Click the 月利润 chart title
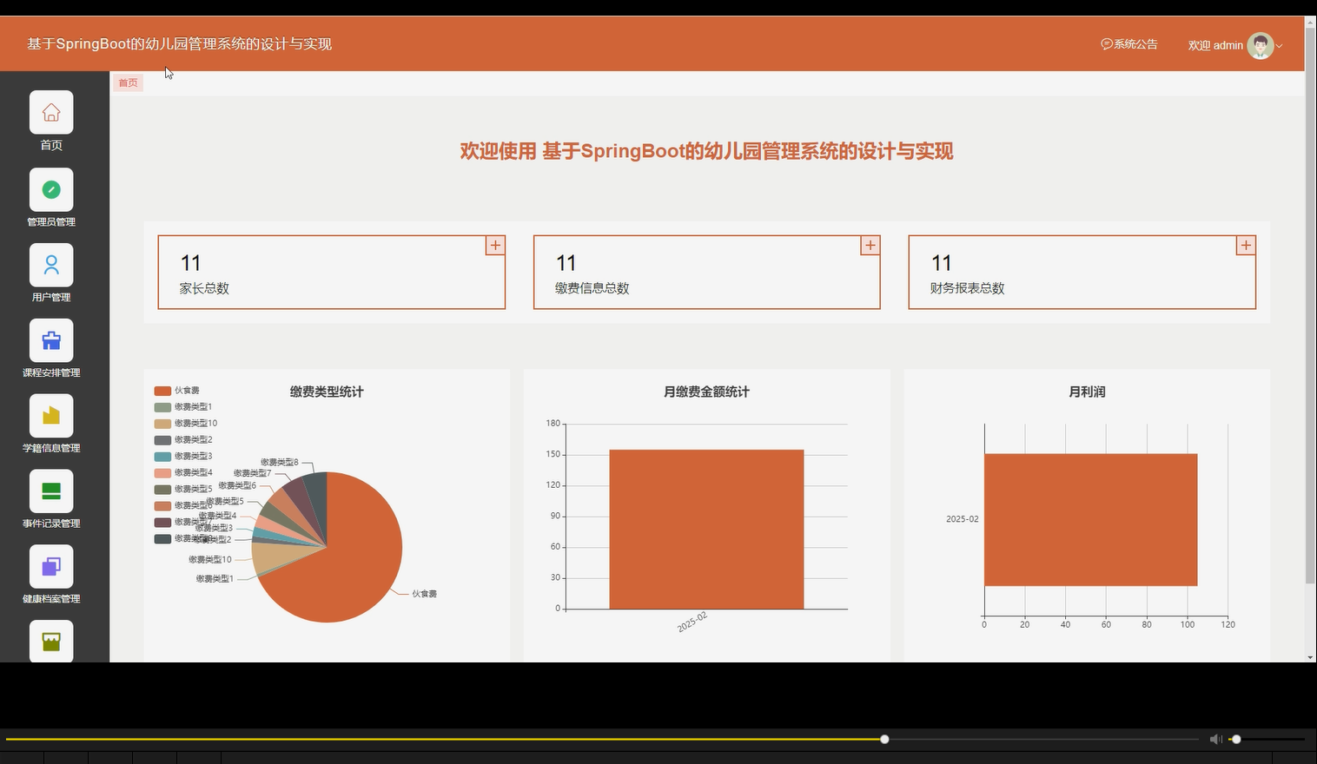 (1087, 392)
